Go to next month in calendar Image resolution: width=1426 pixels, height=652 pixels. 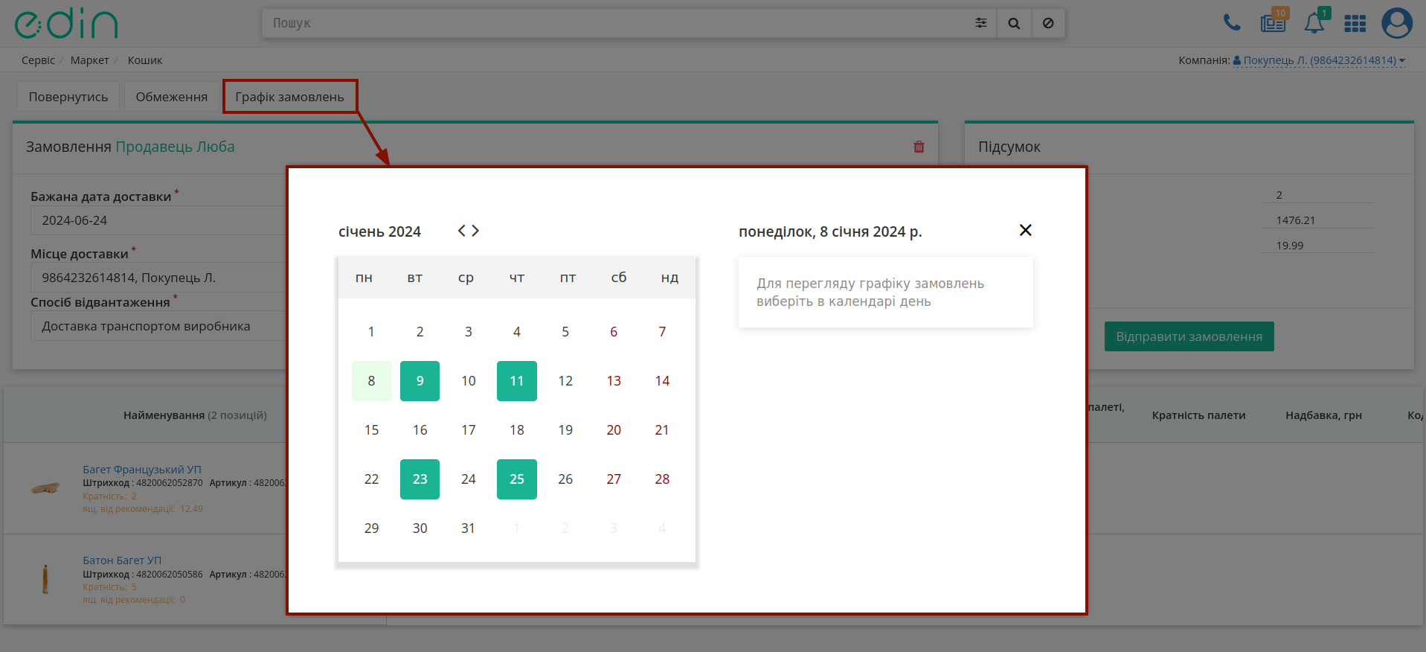click(x=475, y=231)
